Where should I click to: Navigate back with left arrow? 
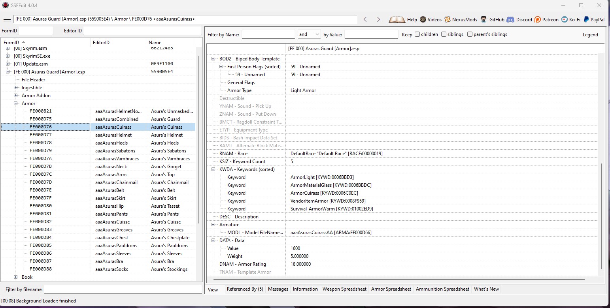tap(365, 19)
